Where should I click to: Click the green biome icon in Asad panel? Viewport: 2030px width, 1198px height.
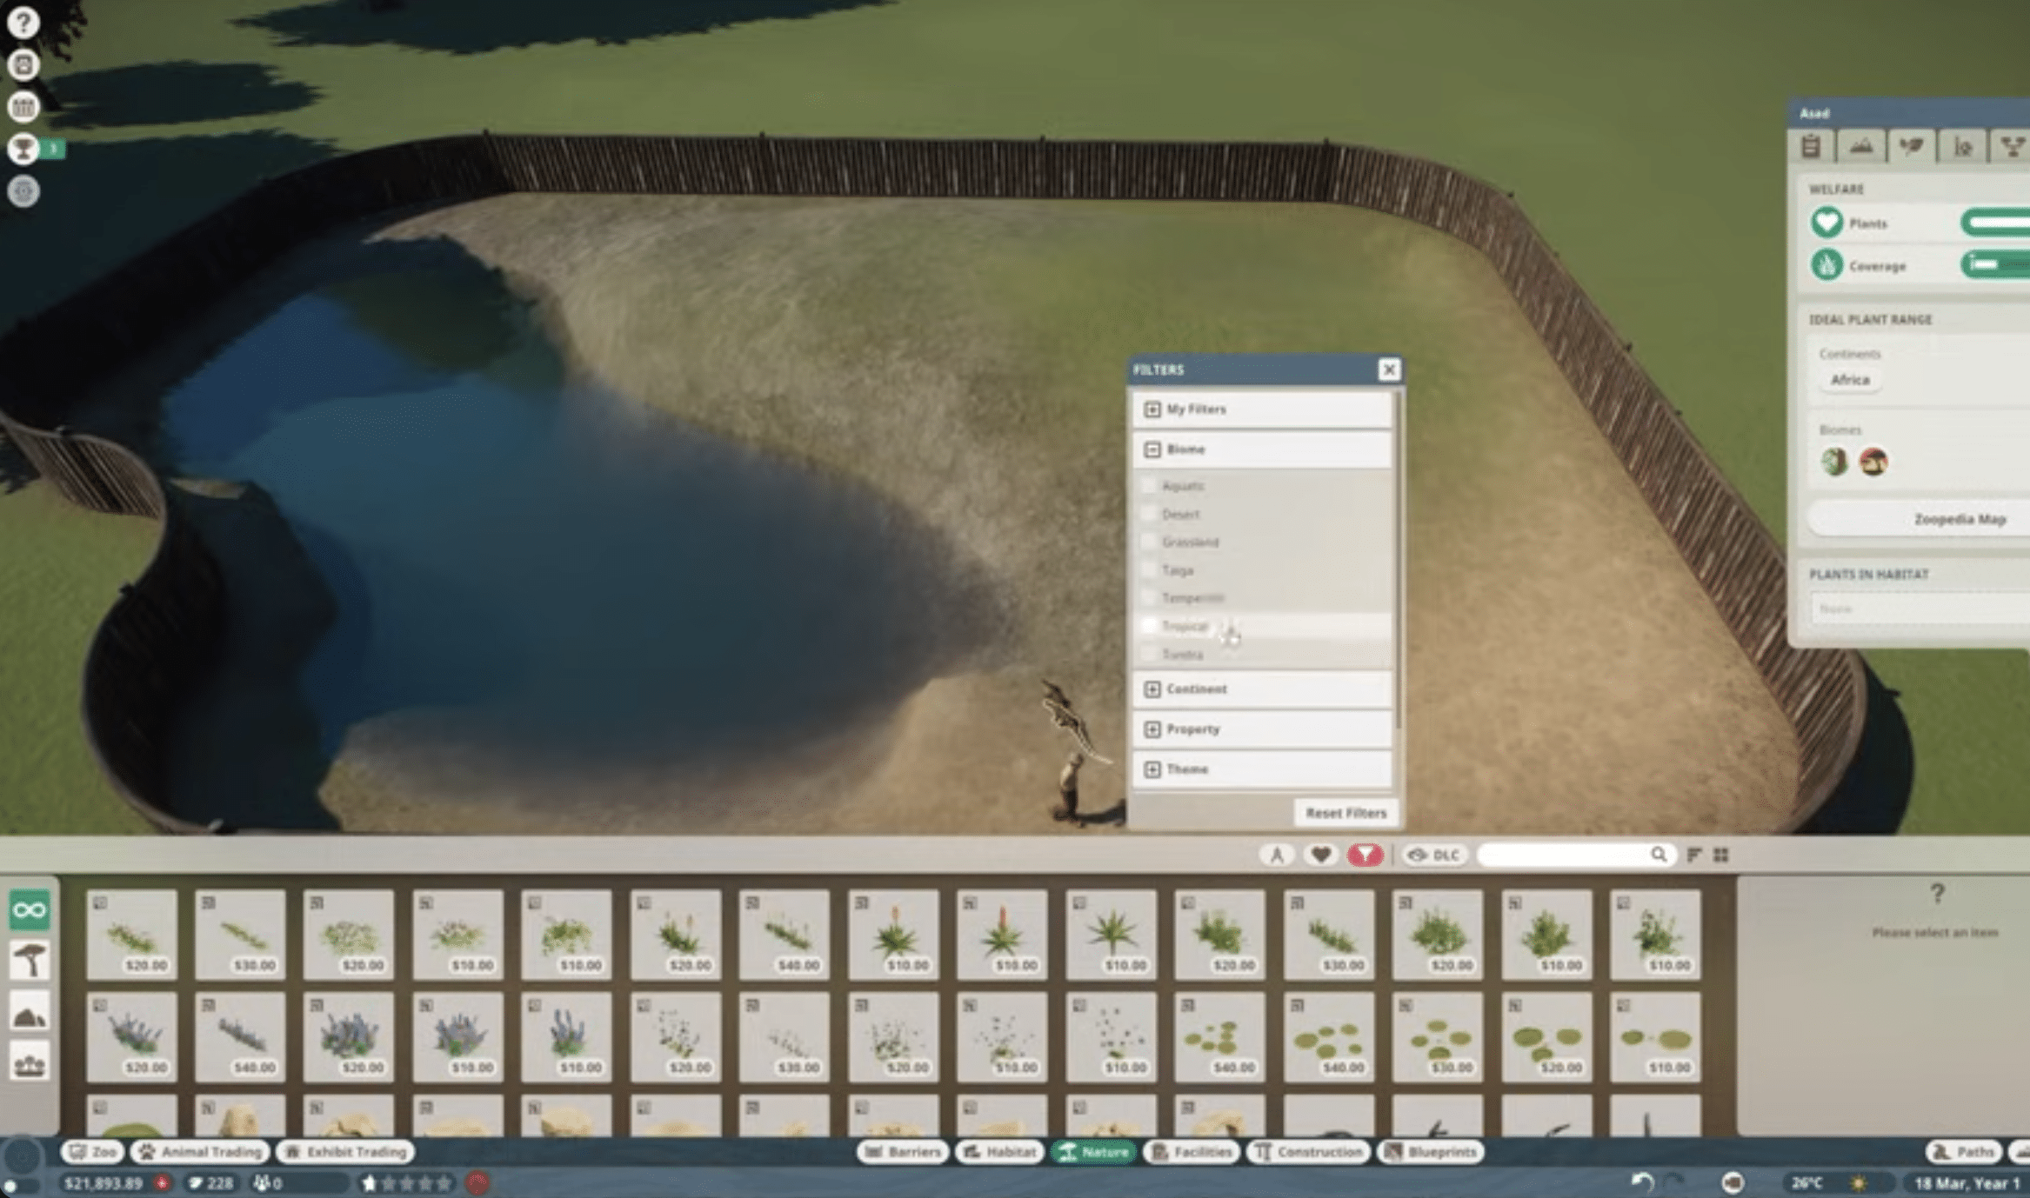(x=1834, y=462)
